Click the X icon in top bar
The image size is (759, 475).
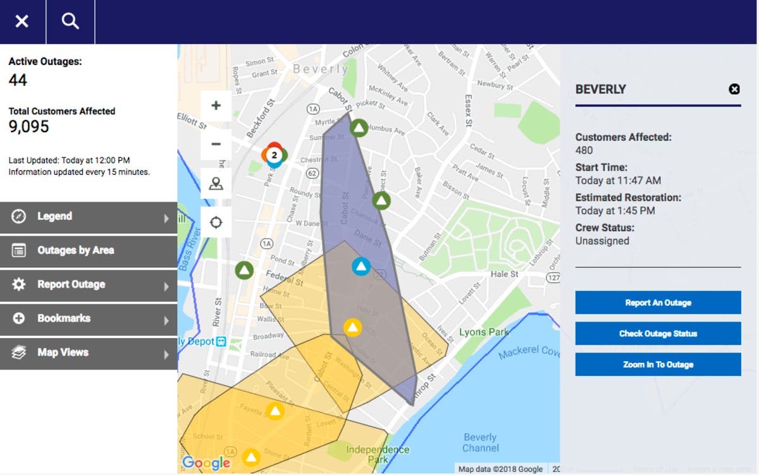click(22, 21)
